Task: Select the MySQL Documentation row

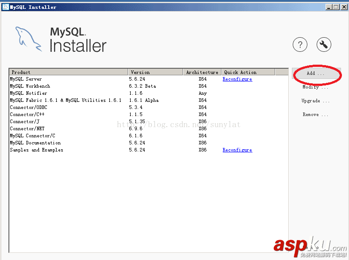Action: (x=148, y=143)
